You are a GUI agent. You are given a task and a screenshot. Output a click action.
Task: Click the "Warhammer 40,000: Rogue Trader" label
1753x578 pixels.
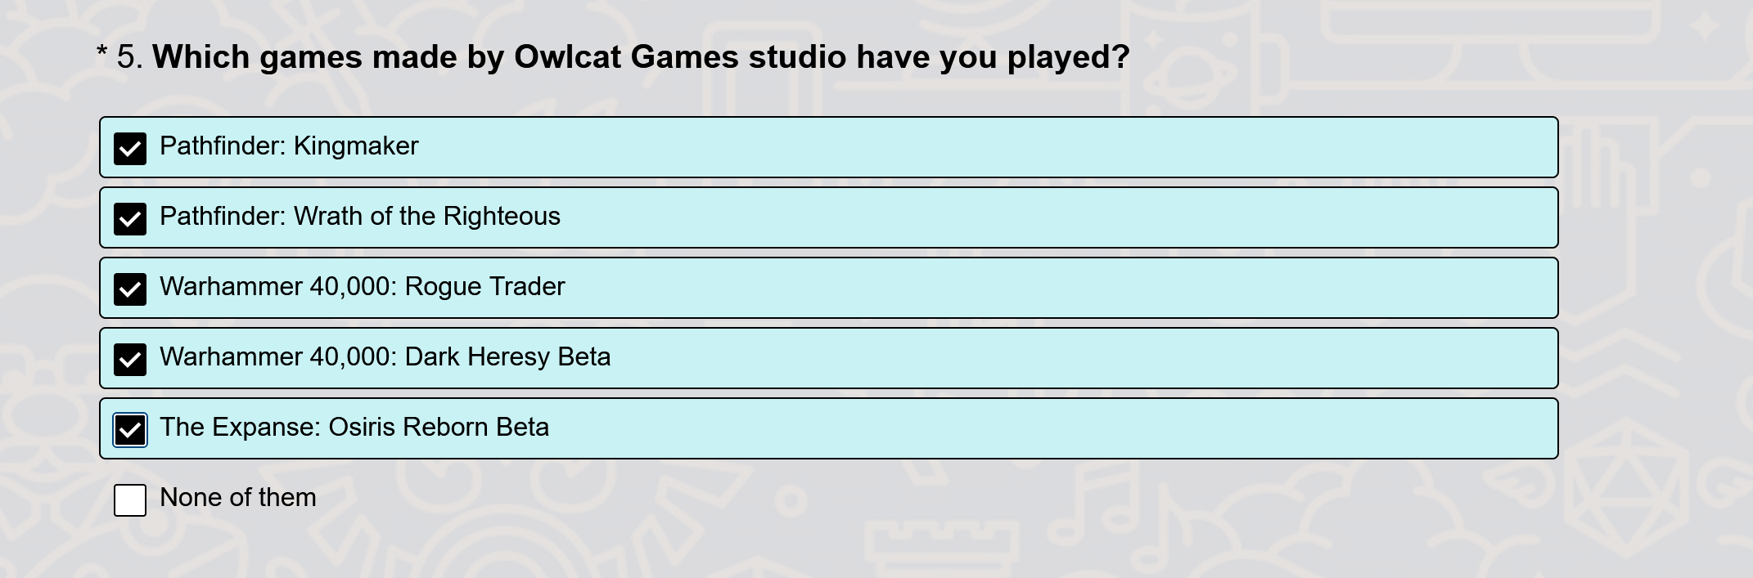click(x=362, y=287)
